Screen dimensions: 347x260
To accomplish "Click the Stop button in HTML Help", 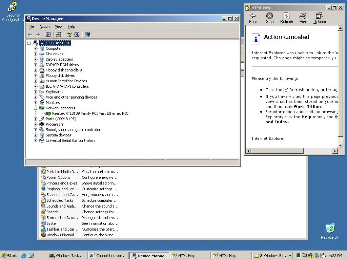I will coord(269,18).
